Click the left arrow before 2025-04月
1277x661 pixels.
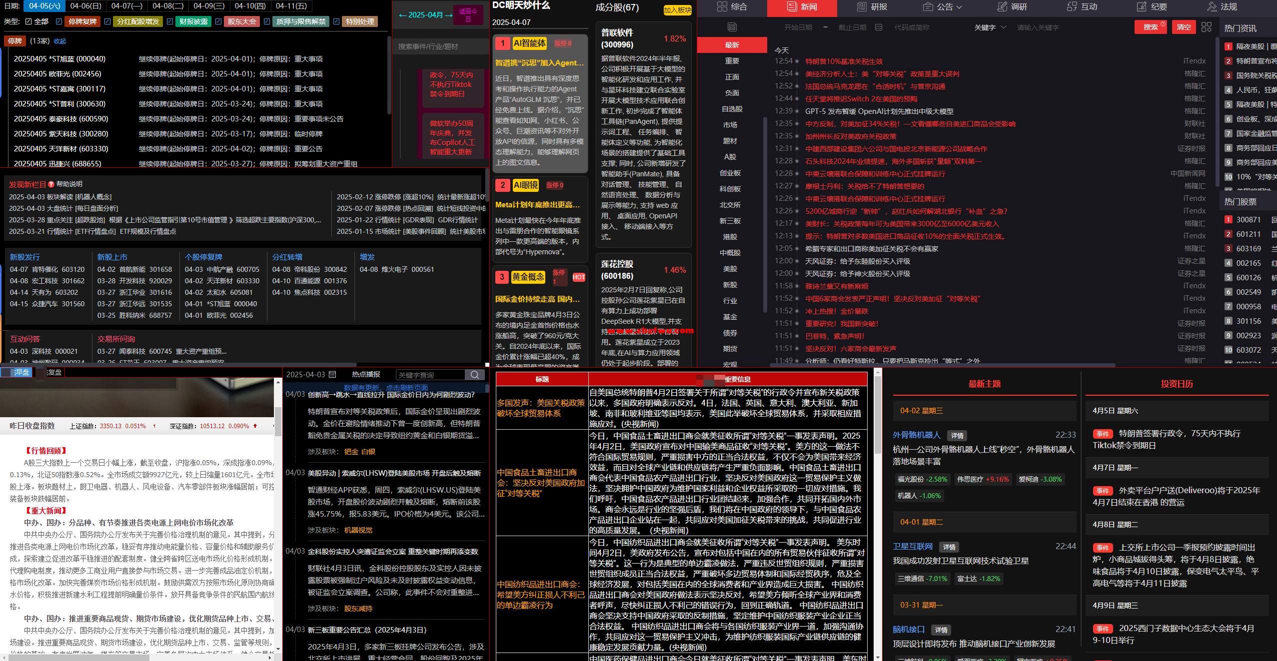(402, 15)
